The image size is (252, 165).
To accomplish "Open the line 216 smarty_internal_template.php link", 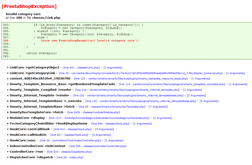I will point(127,90).
